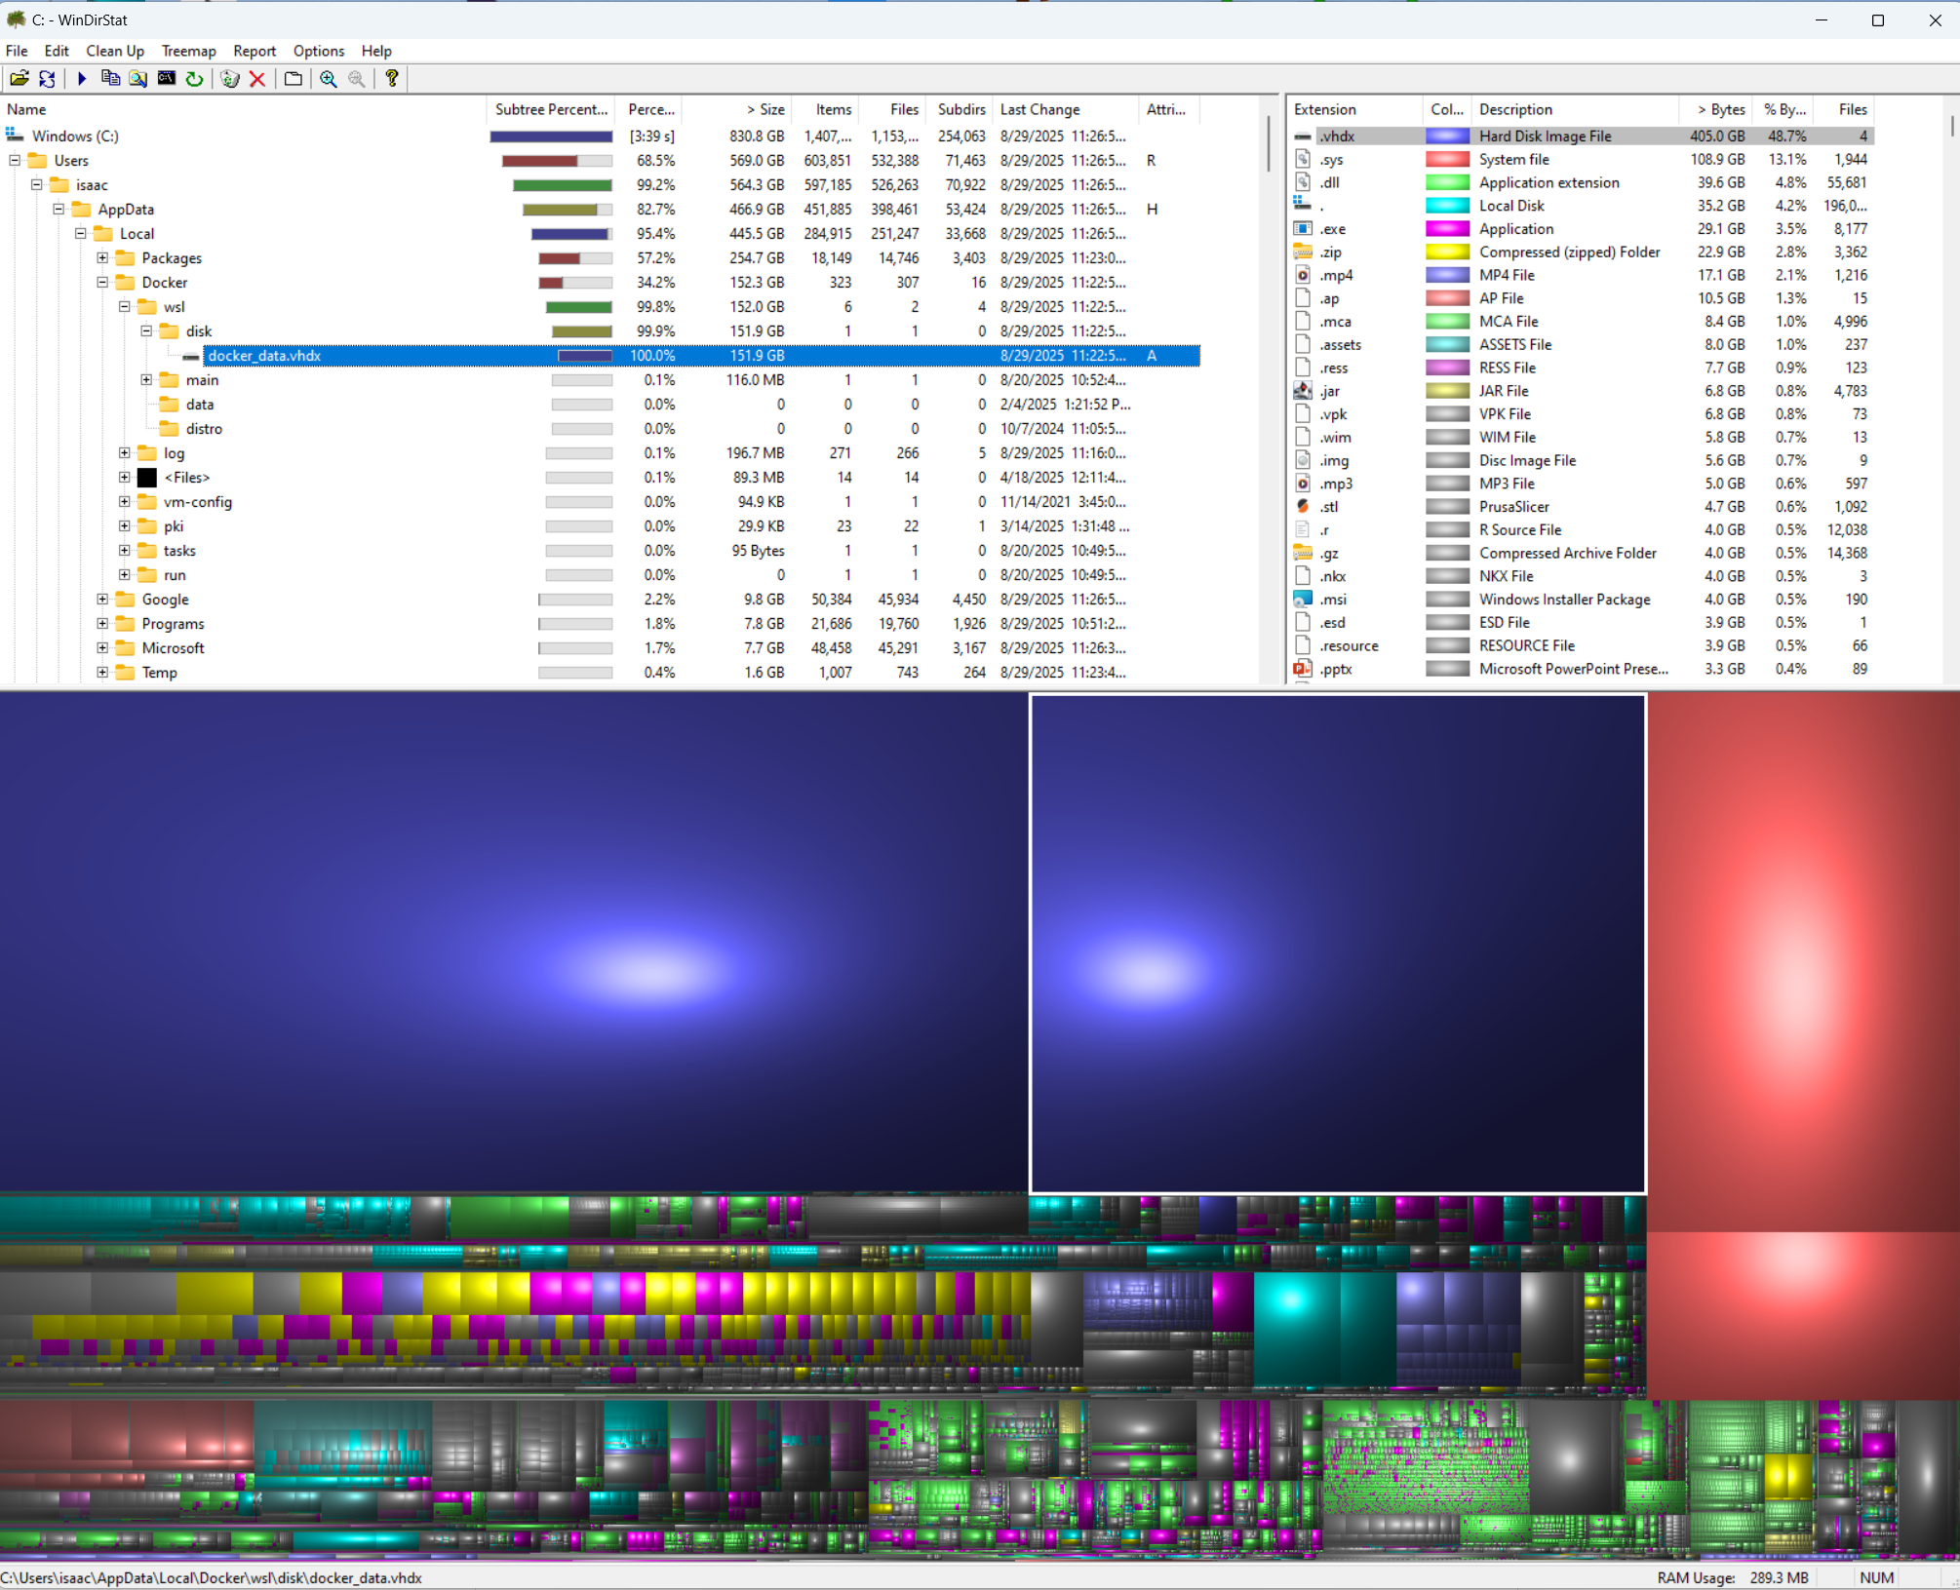
Task: Click the red X permanent delete icon
Action: (257, 79)
